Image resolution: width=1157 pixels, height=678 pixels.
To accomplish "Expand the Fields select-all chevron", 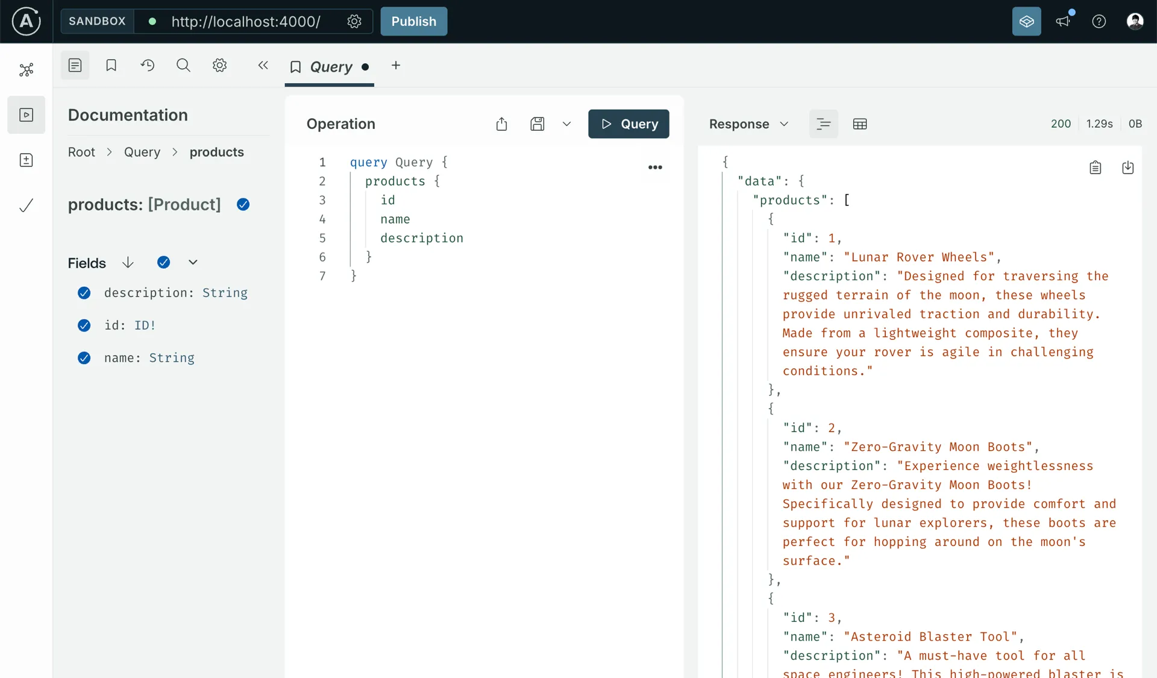I will point(193,262).
